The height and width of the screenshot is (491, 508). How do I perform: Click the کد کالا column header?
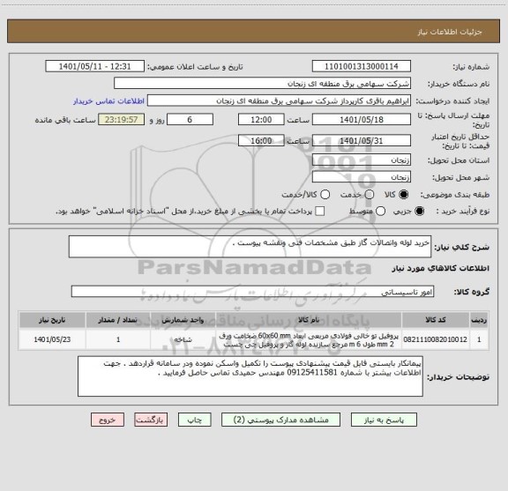coord(436,320)
